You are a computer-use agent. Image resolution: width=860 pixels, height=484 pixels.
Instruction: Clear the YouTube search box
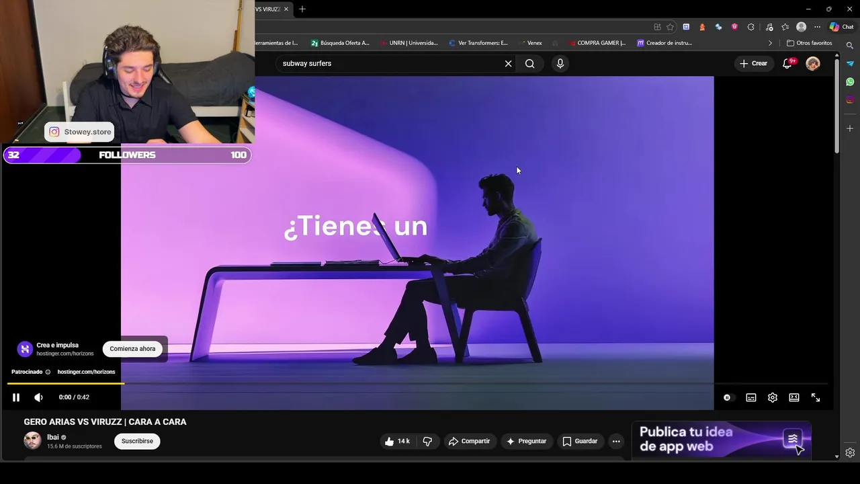tap(508, 63)
